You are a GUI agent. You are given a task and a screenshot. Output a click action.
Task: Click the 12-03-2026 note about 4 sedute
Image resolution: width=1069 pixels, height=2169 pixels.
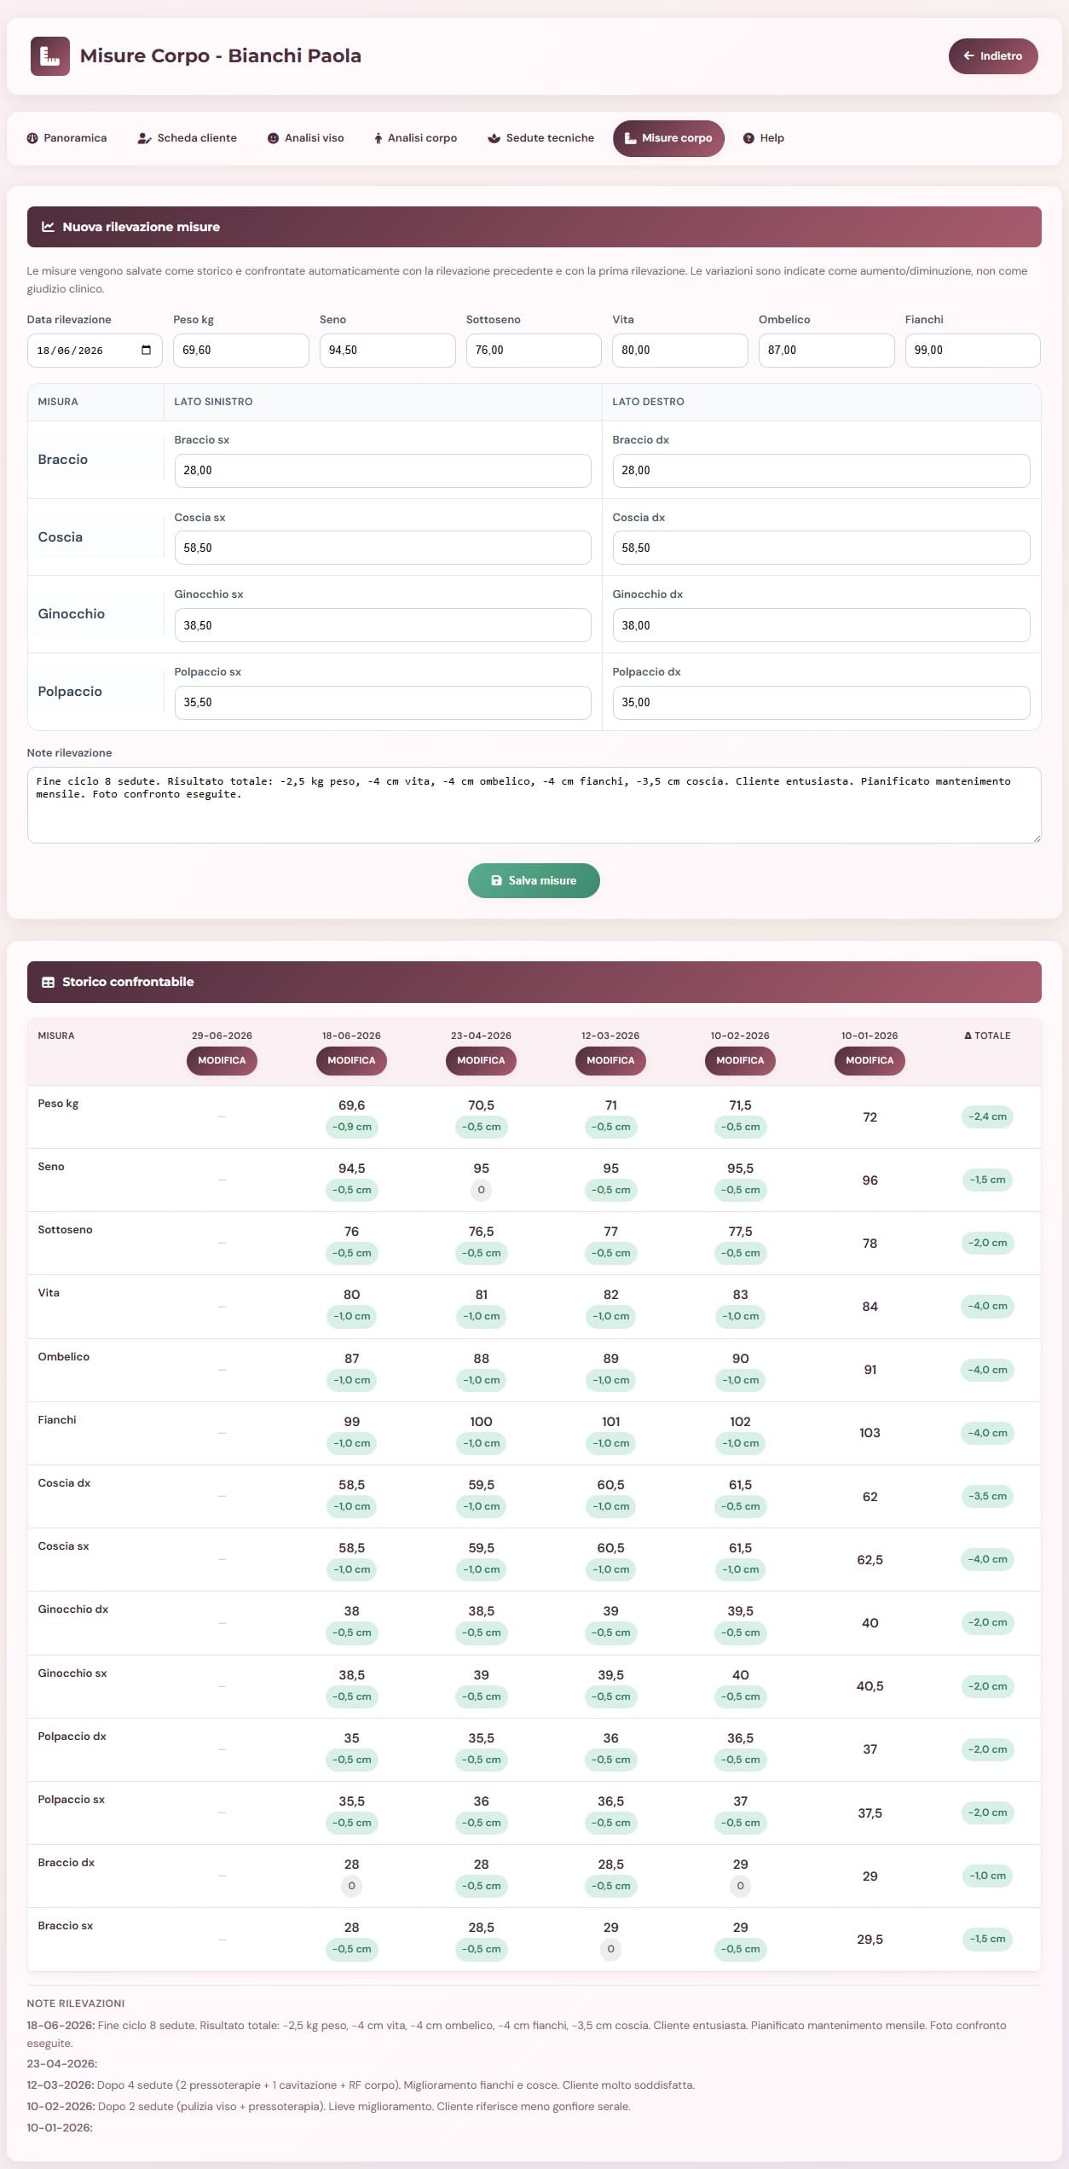click(396, 2085)
